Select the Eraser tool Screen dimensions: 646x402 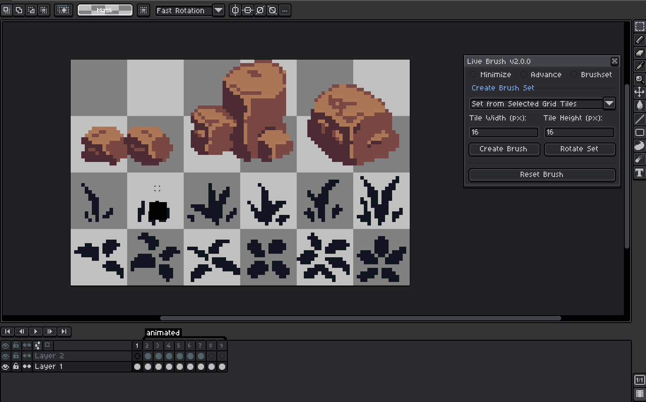click(639, 53)
